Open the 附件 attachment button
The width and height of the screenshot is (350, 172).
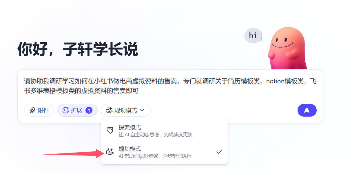tap(43, 110)
